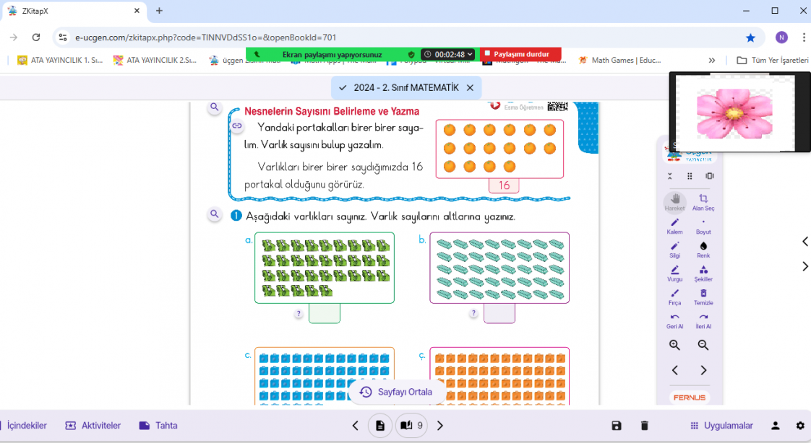Toggle the Hareket hand tool
Viewport: 811px width, 443px height.
click(x=674, y=201)
